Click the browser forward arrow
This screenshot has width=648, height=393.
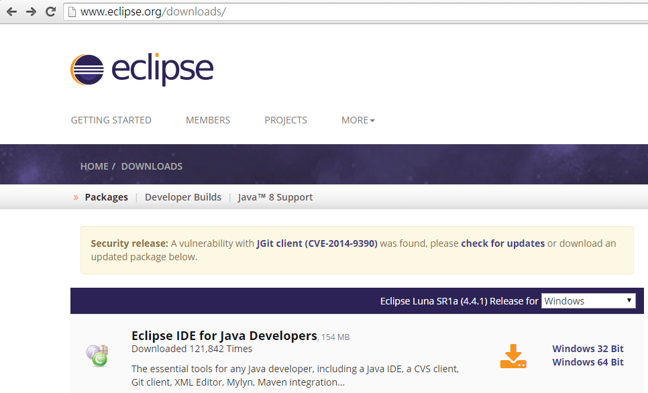pos(31,11)
